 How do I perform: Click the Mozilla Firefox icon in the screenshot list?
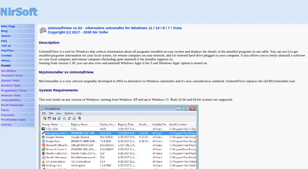(43, 153)
